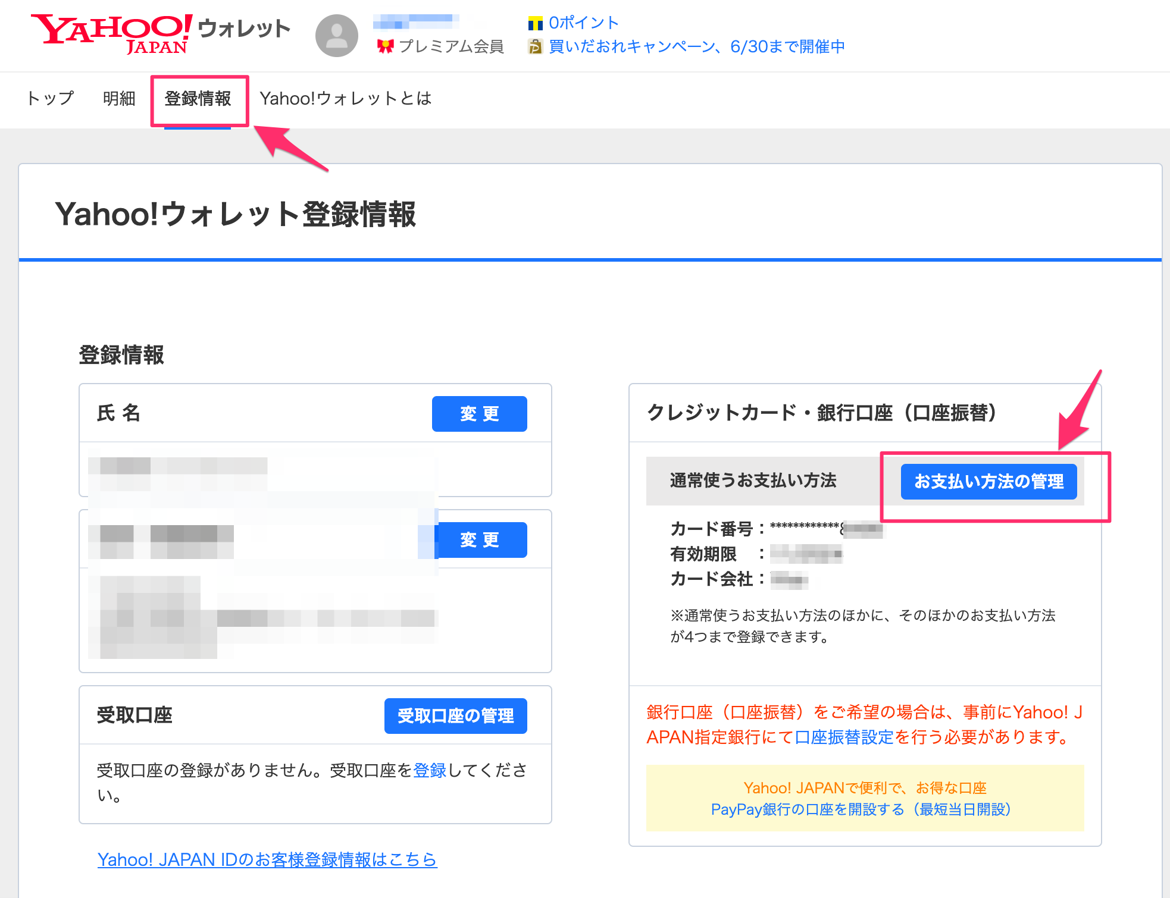
Task: Click the ※通常使うお支払い方法のほかに note
Action: pos(863,626)
